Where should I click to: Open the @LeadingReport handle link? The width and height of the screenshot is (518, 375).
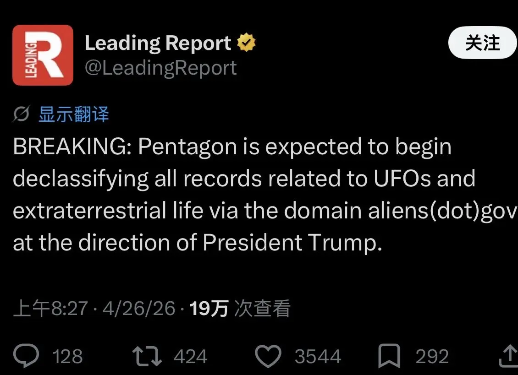point(160,68)
